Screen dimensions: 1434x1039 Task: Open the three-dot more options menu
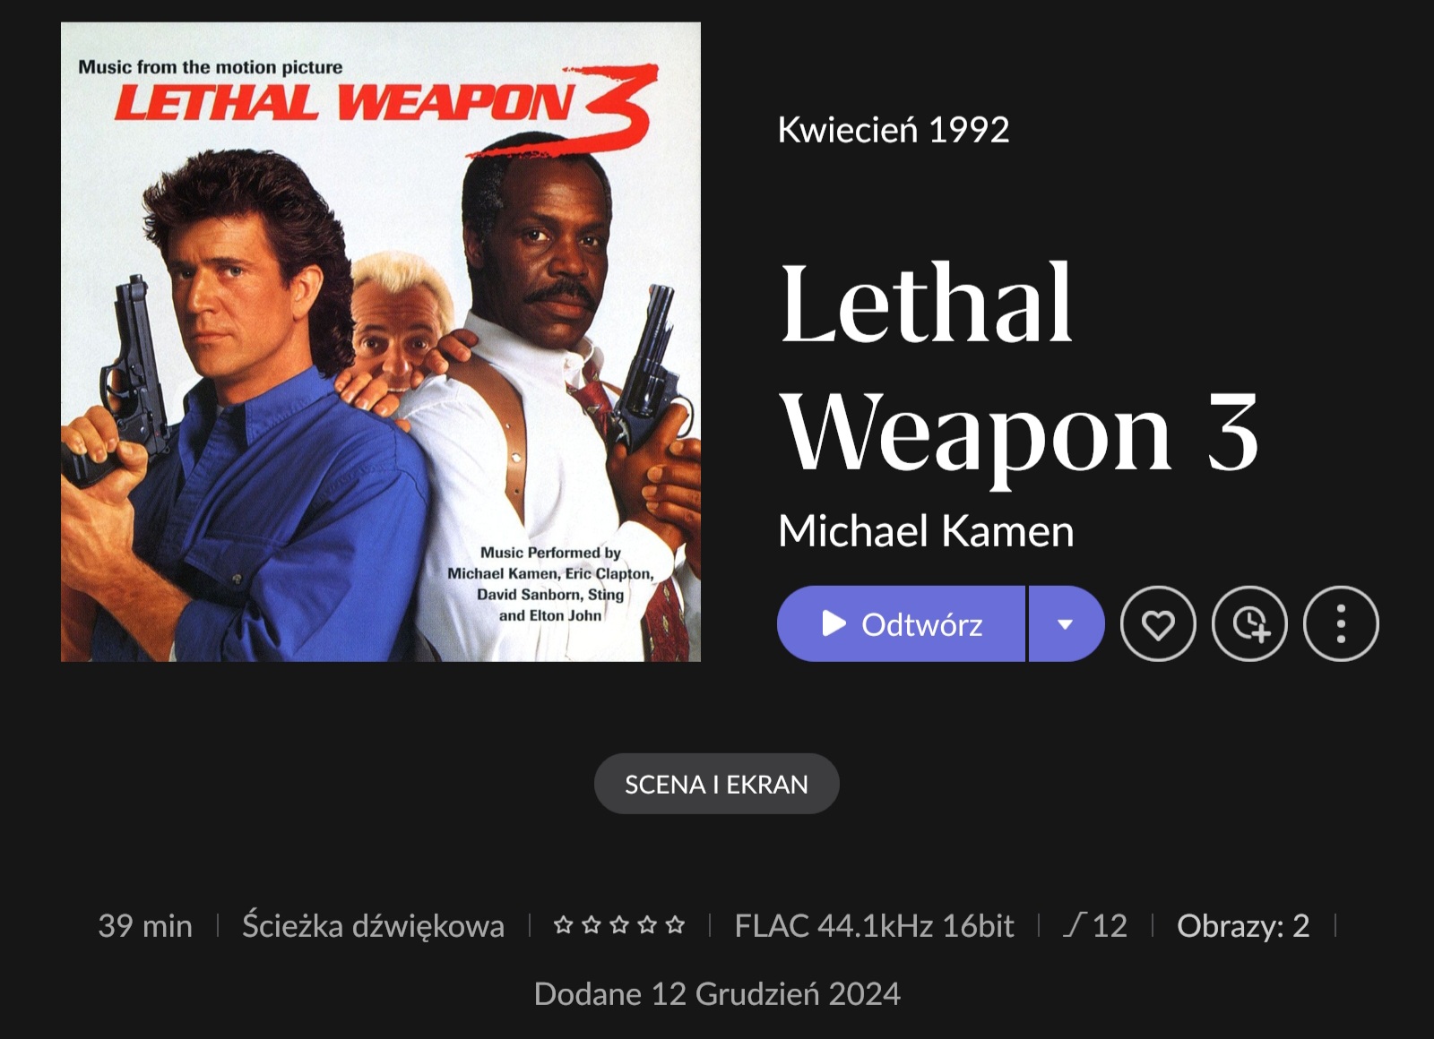pos(1341,624)
